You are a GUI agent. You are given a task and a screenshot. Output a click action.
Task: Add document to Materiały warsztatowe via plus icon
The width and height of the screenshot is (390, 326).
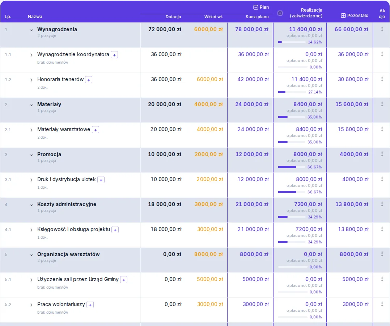coord(96,130)
